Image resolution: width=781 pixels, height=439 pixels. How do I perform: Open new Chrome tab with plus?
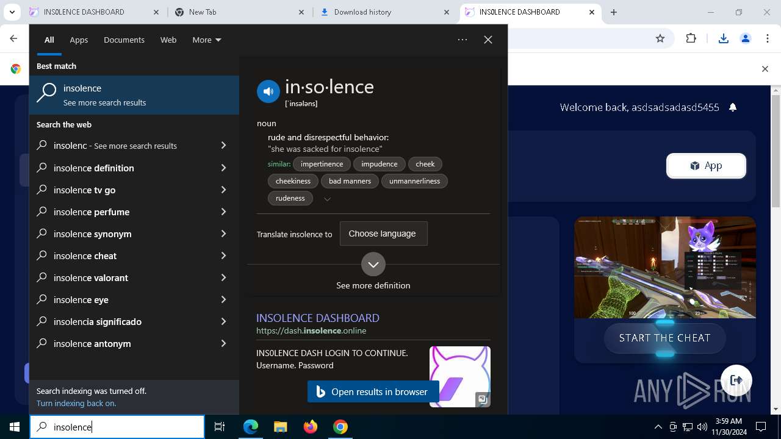click(614, 12)
